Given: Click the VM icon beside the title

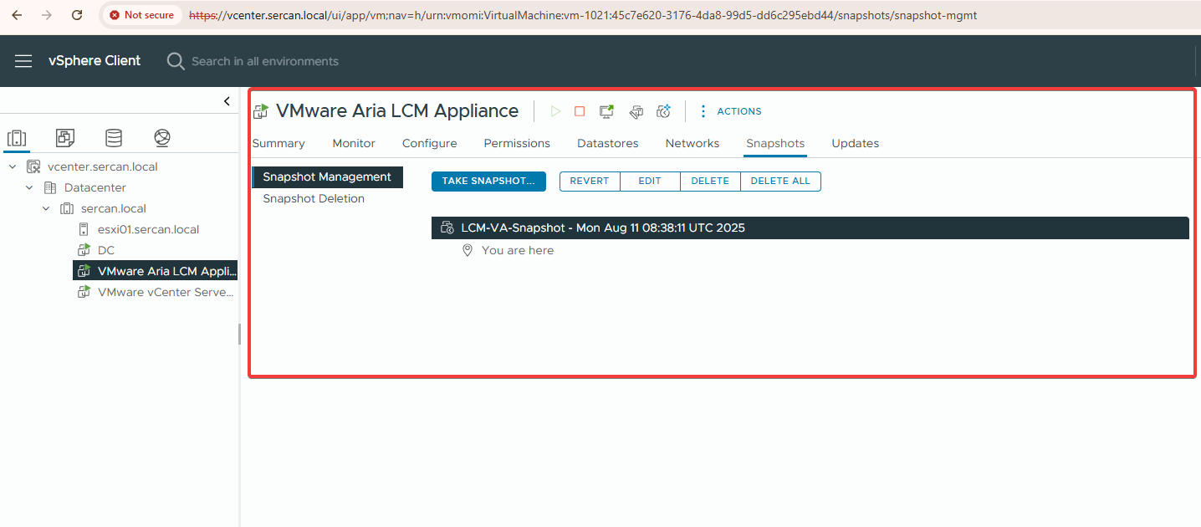Looking at the screenshot, I should [x=261, y=111].
